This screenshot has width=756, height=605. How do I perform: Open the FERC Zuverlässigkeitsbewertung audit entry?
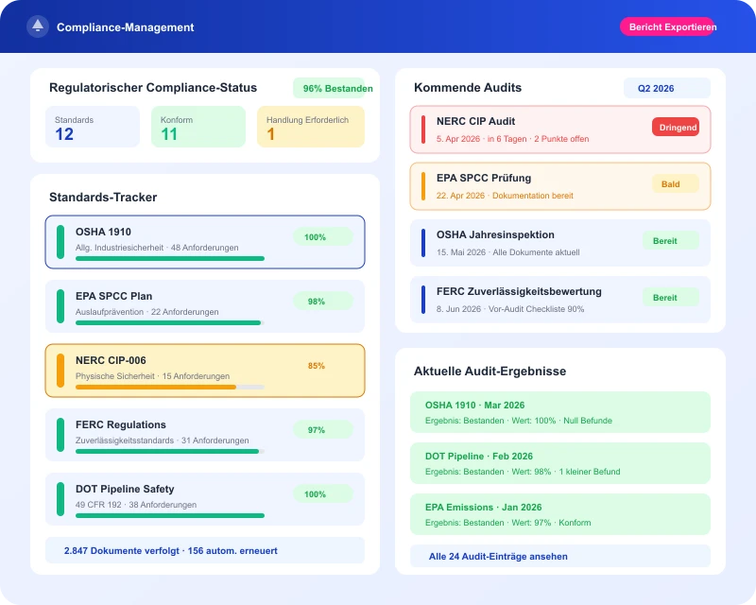click(560, 300)
